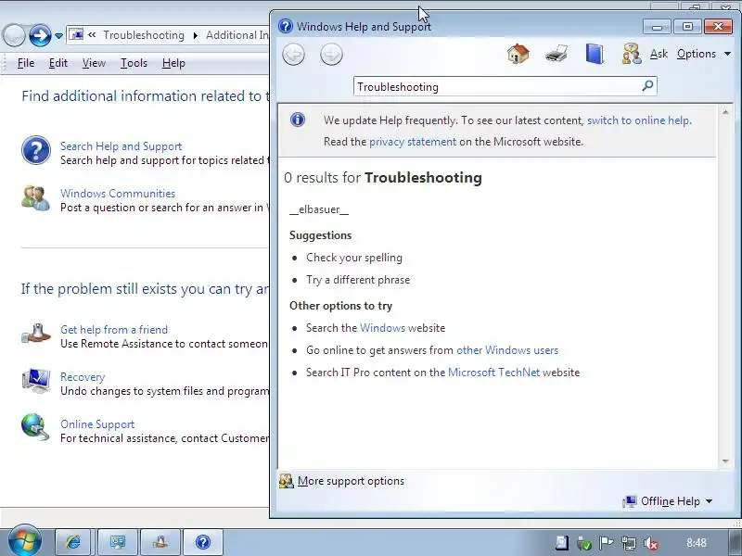742x556 pixels.
Task: Click Troubleshooting breadcrumb in address bar
Action: pos(144,35)
